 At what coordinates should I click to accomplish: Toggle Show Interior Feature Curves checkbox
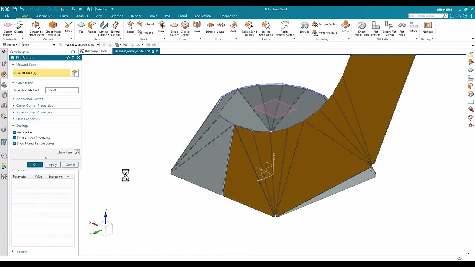pos(14,143)
